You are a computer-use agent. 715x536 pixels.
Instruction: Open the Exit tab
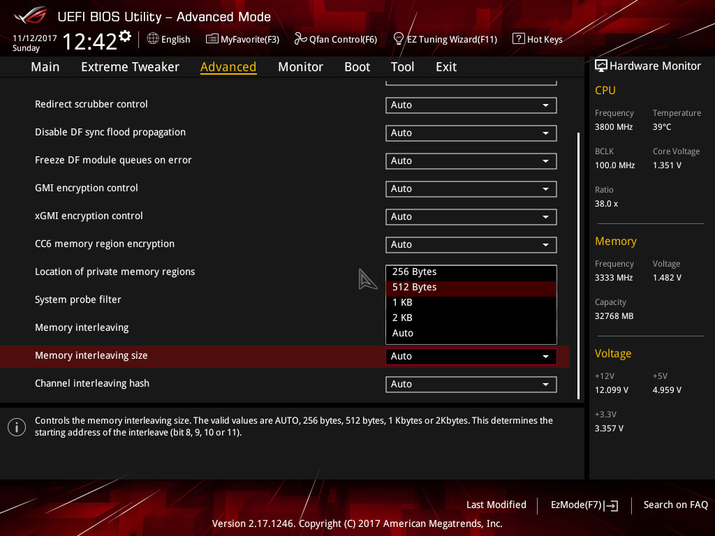(x=446, y=67)
